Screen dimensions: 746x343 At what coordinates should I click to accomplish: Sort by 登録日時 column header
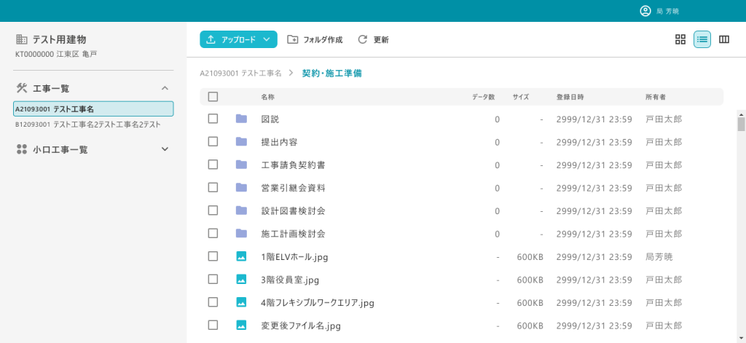[x=570, y=97]
